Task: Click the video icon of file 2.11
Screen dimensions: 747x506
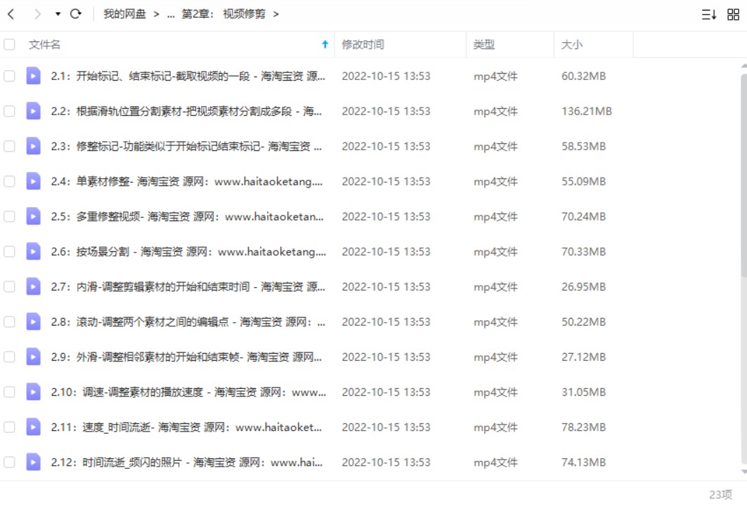Action: [33, 427]
